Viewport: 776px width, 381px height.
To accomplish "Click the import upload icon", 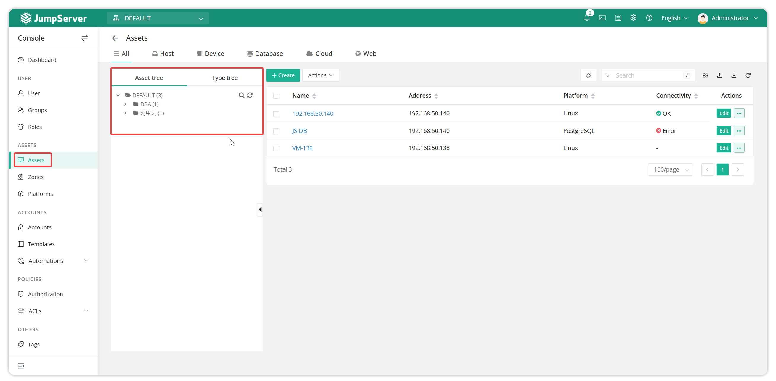I will coord(719,75).
